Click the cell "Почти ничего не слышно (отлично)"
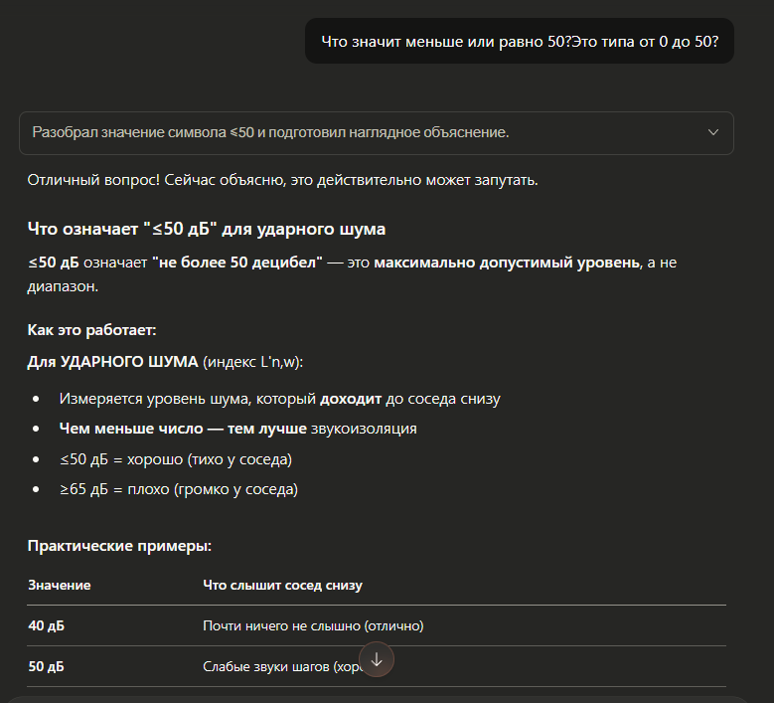Viewport: 774px width, 703px height. tap(313, 625)
